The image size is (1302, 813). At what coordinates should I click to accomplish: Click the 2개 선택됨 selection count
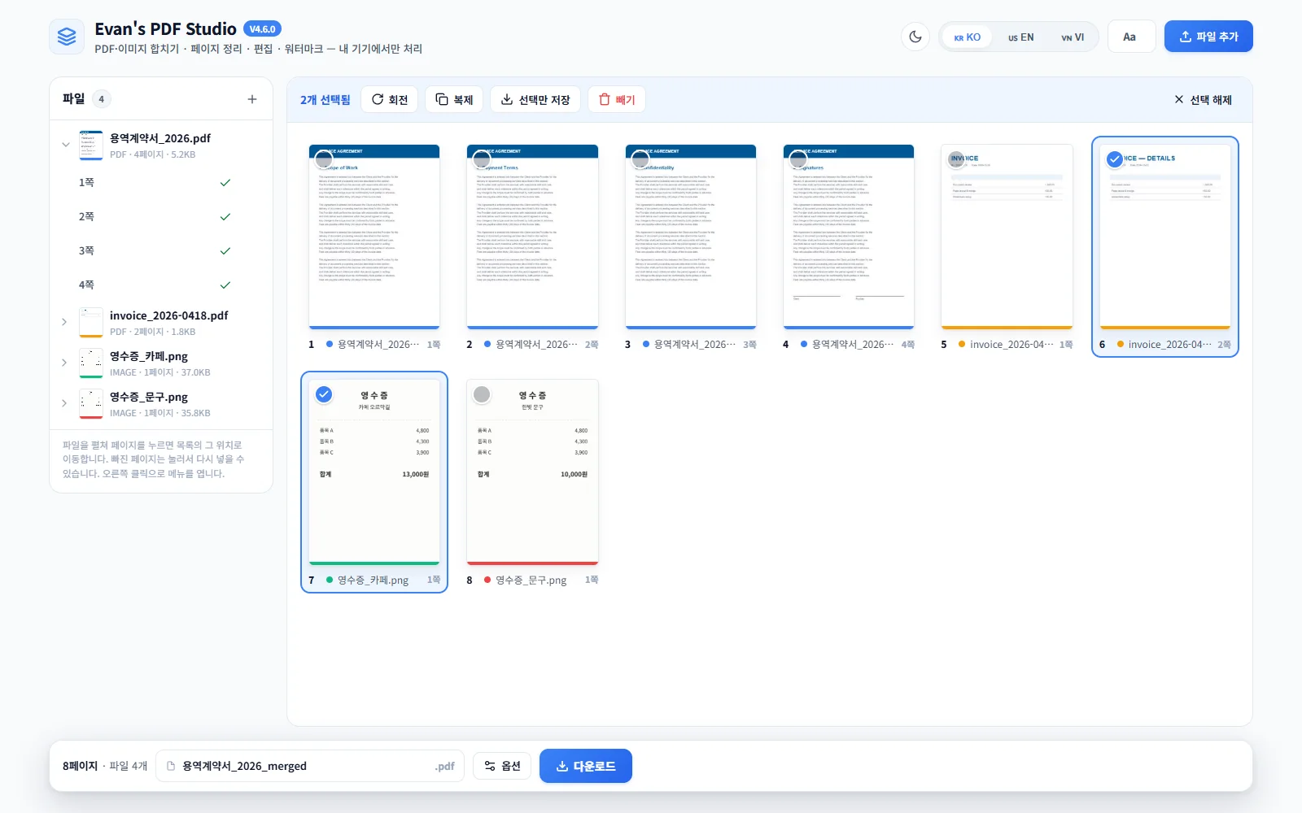click(x=325, y=100)
